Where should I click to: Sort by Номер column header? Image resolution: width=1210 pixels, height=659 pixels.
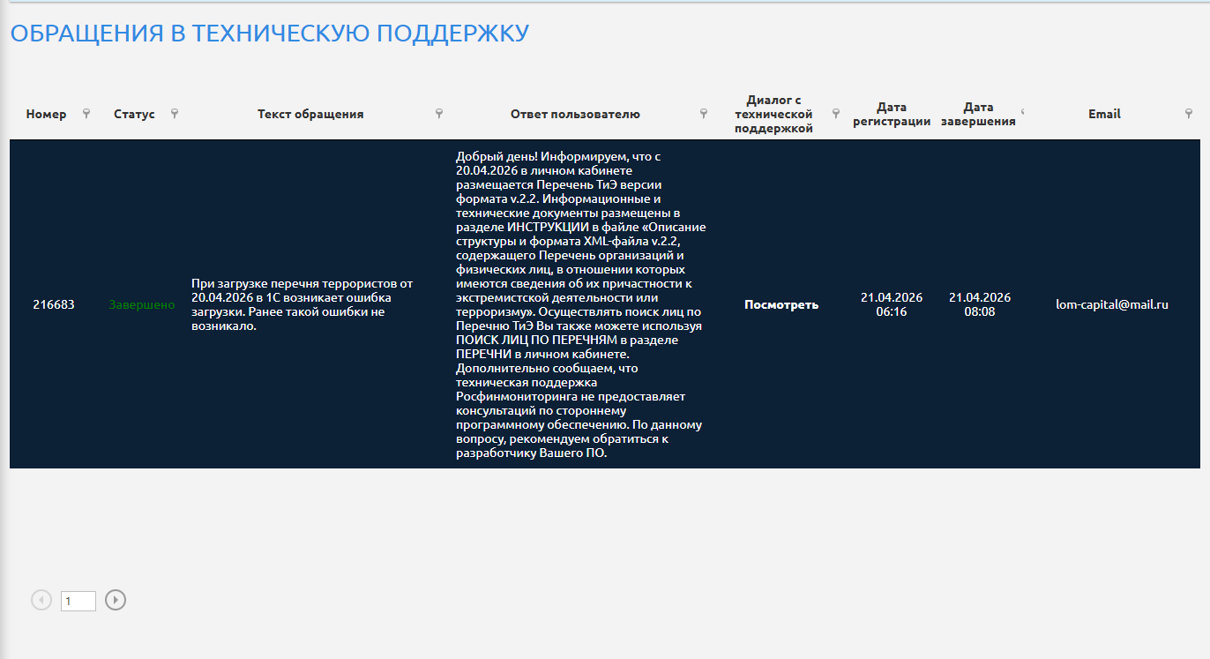pyautogui.click(x=46, y=114)
